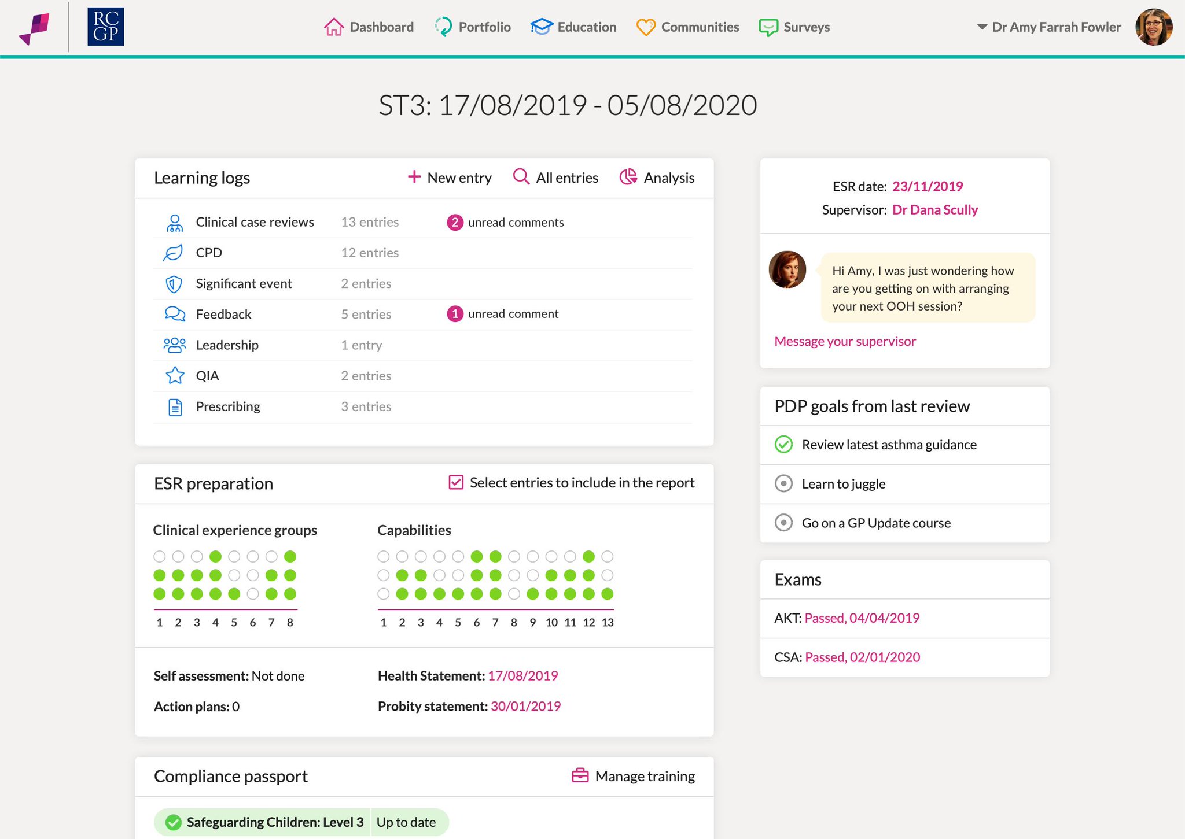
Task: Open the Prescribing log entries
Action: click(x=422, y=407)
